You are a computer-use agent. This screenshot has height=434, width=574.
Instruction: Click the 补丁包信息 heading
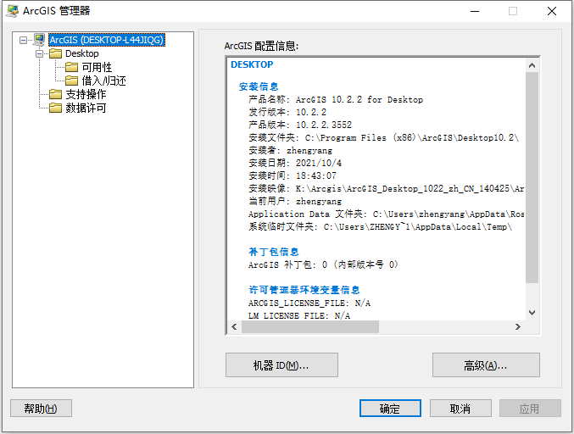[x=274, y=252]
